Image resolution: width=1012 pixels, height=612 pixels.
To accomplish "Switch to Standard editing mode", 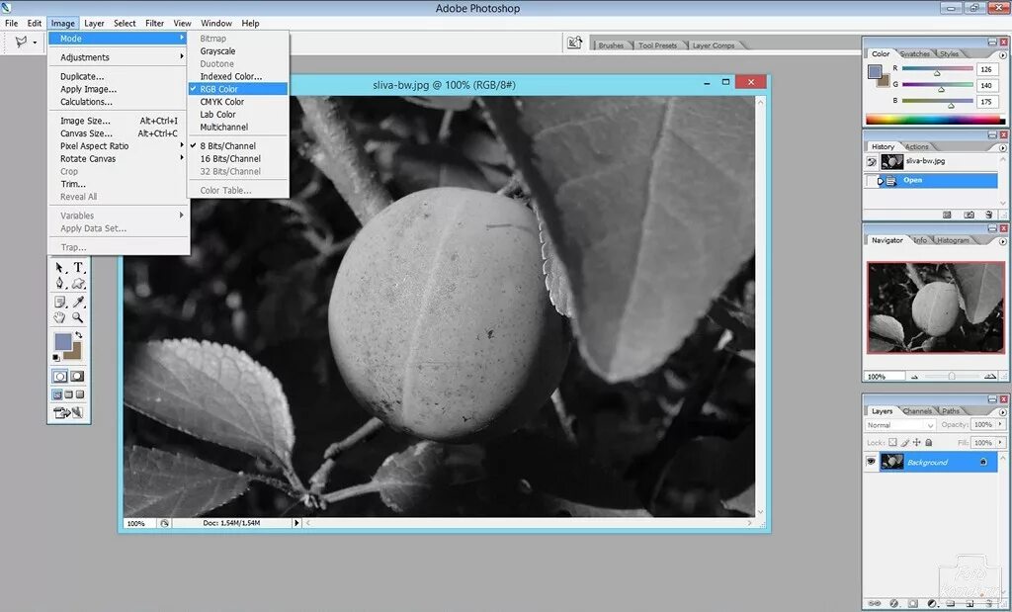I will [x=60, y=376].
